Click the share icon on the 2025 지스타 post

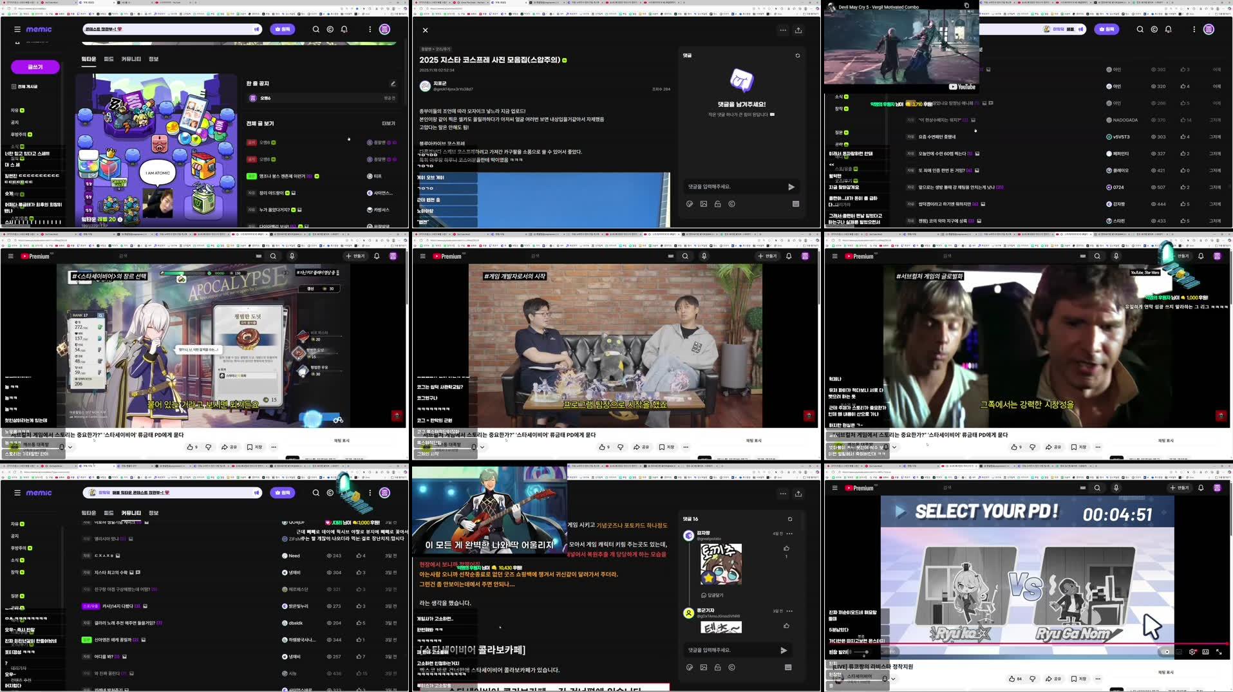(x=798, y=30)
